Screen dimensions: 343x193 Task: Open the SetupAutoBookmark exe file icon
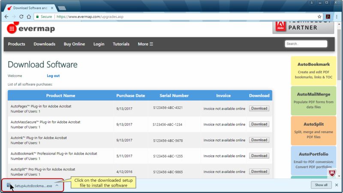coord(9,186)
